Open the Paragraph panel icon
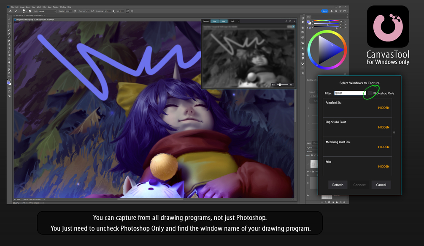The width and height of the screenshot is (424, 246). click(302, 49)
